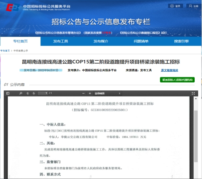
Task: Click the PDF viewer vertical scrollbar thumb
Action: coord(196,136)
